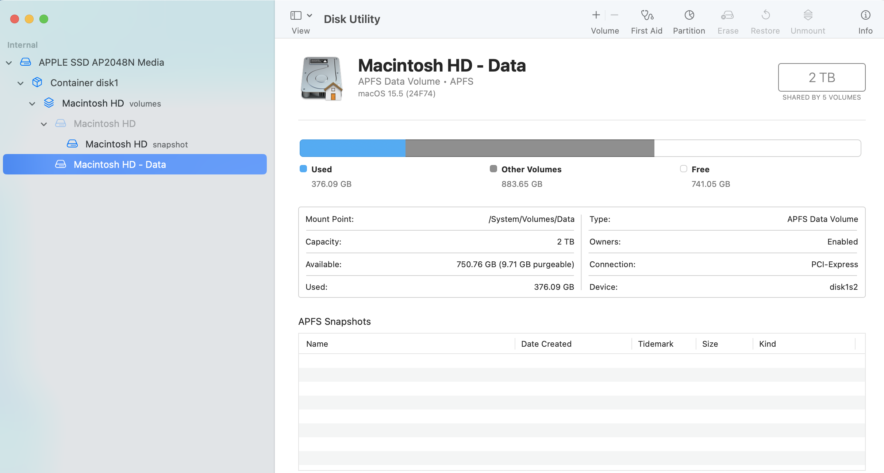Click the green zoom window button

coord(44,19)
